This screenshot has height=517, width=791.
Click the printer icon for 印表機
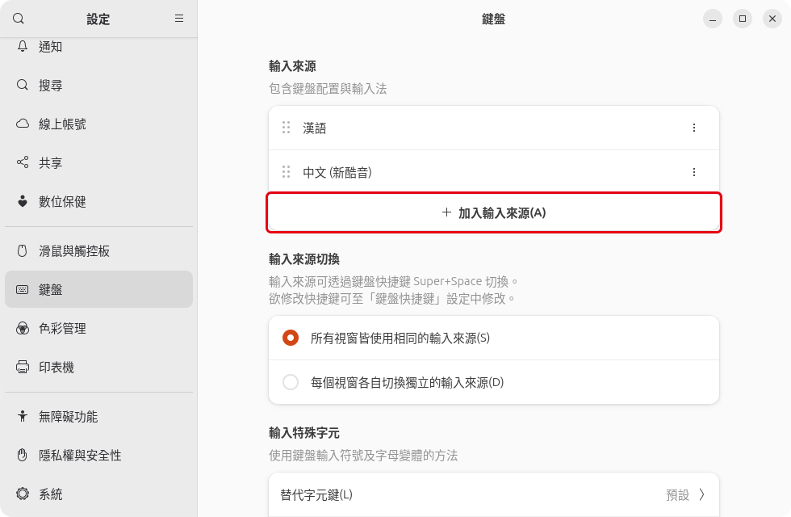click(x=23, y=367)
